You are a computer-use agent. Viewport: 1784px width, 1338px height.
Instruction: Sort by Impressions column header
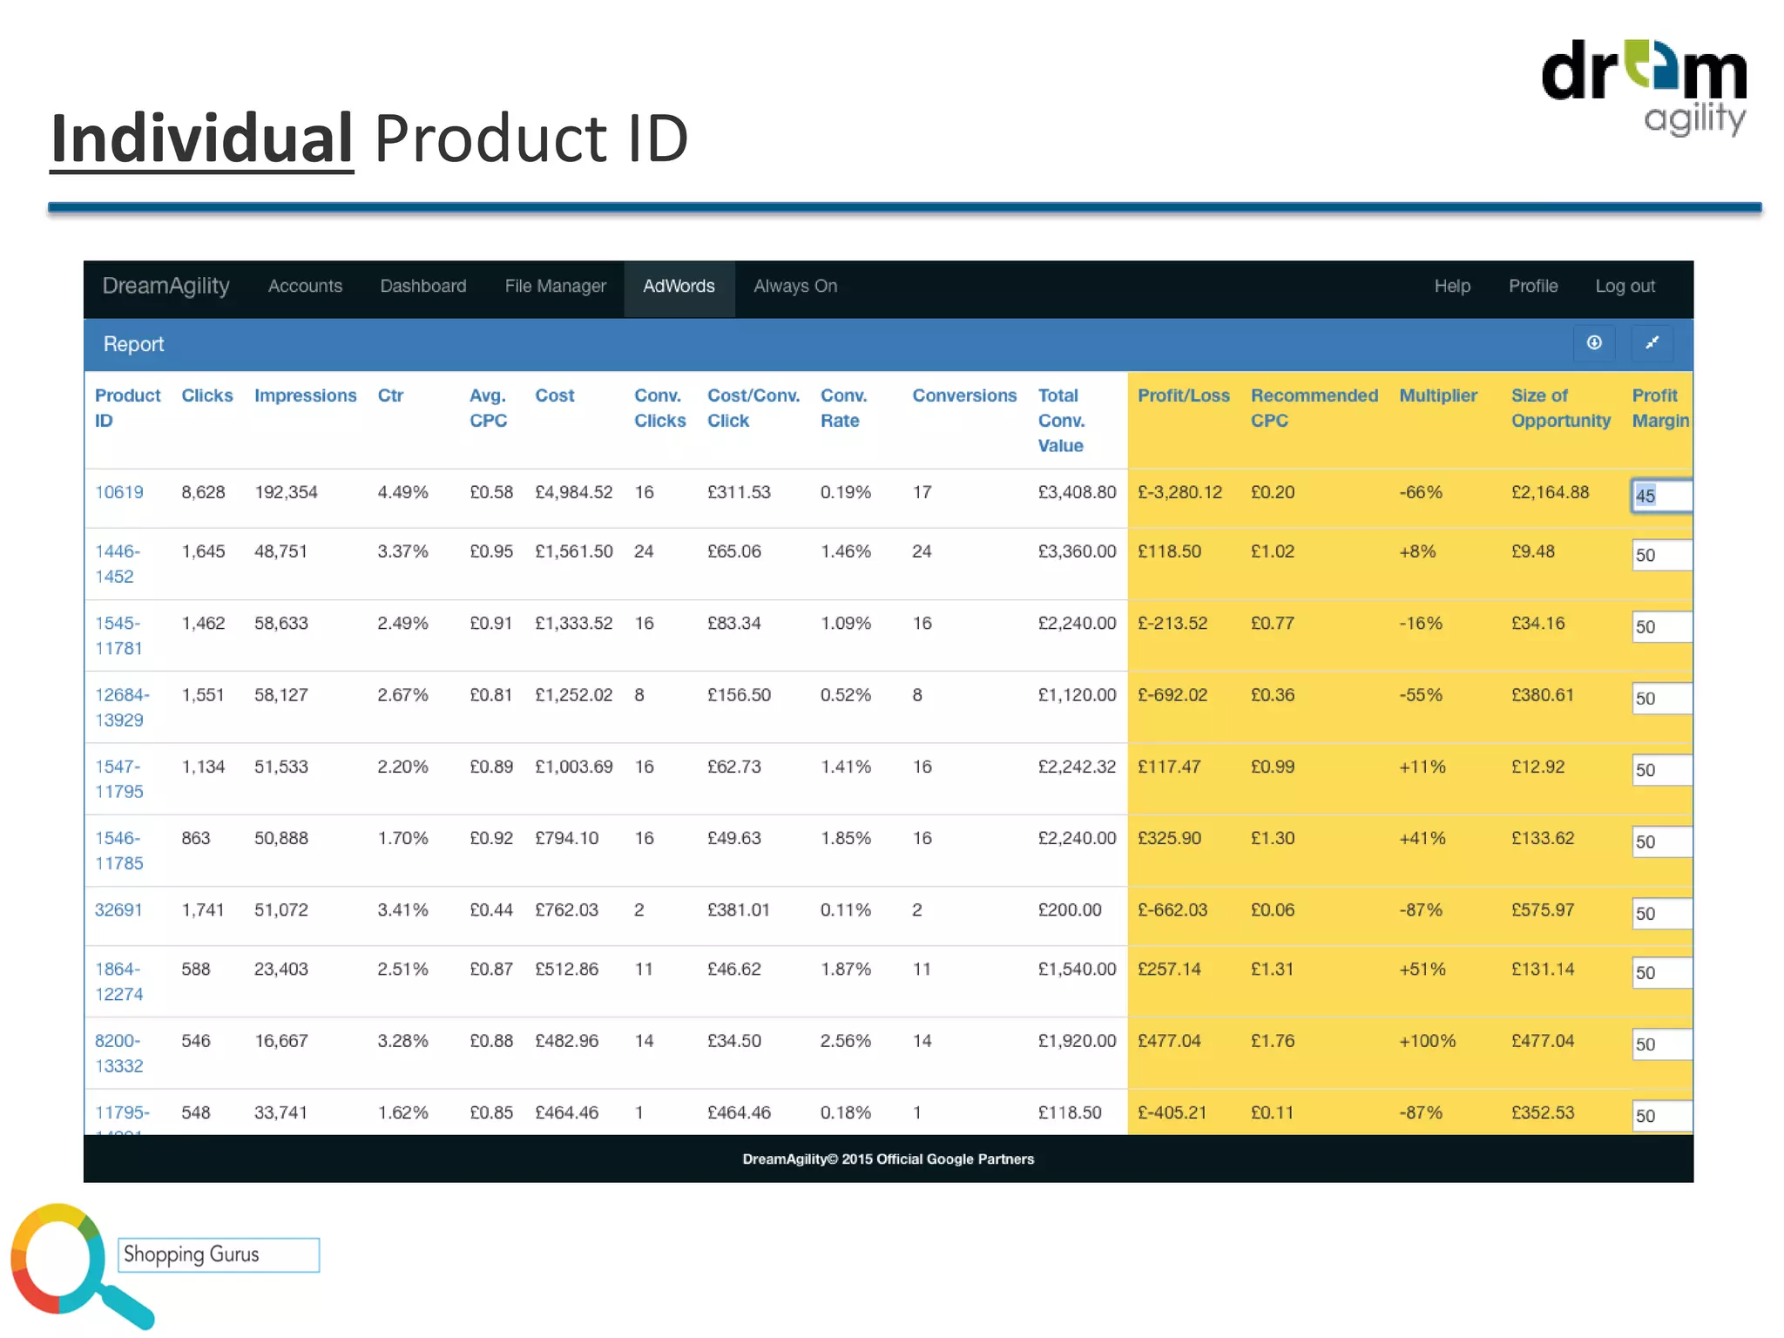click(305, 395)
